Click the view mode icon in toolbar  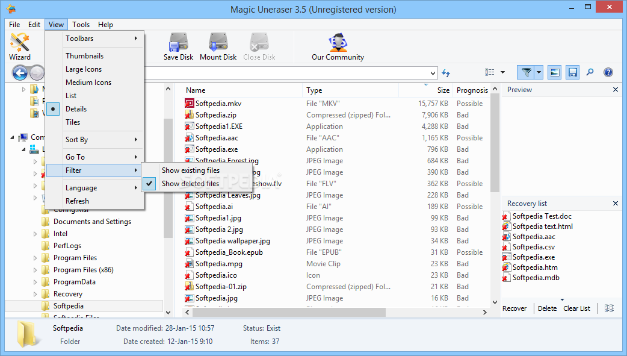coord(489,72)
